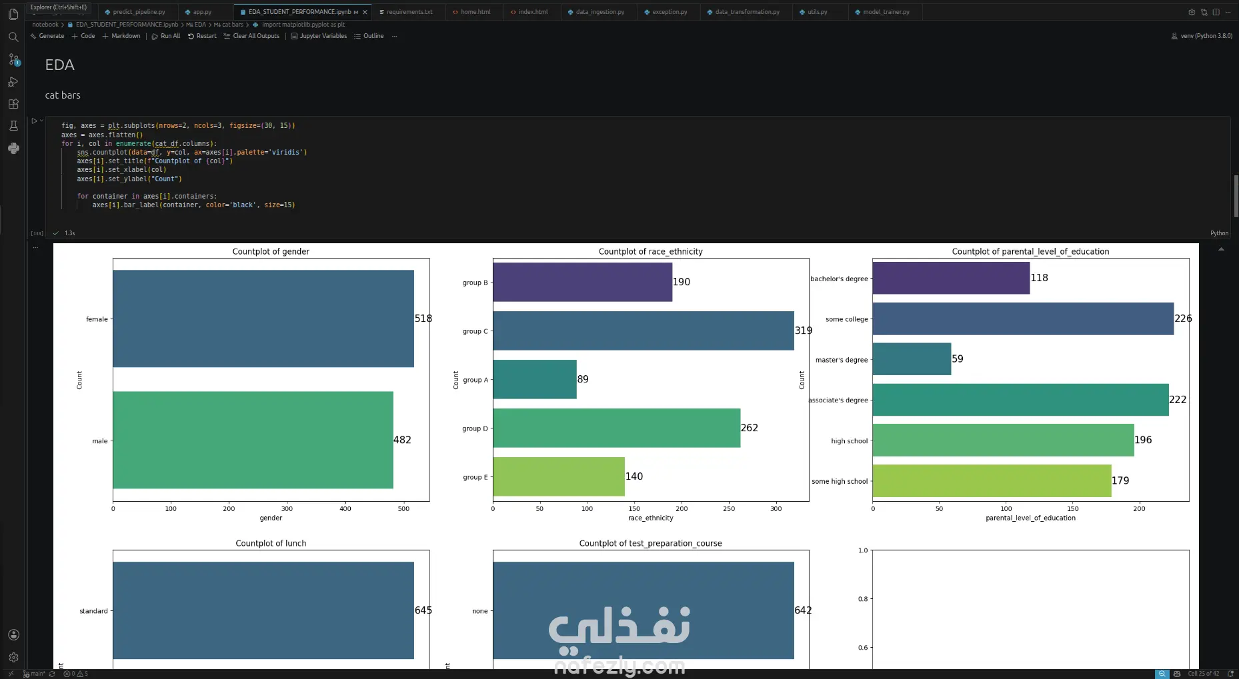Click the Countplot of gender chart
Image resolution: width=1239 pixels, height=679 pixels.
[x=271, y=379]
